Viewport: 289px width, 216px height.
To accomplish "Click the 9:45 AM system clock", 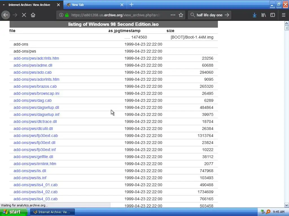I will [x=279, y=212].
